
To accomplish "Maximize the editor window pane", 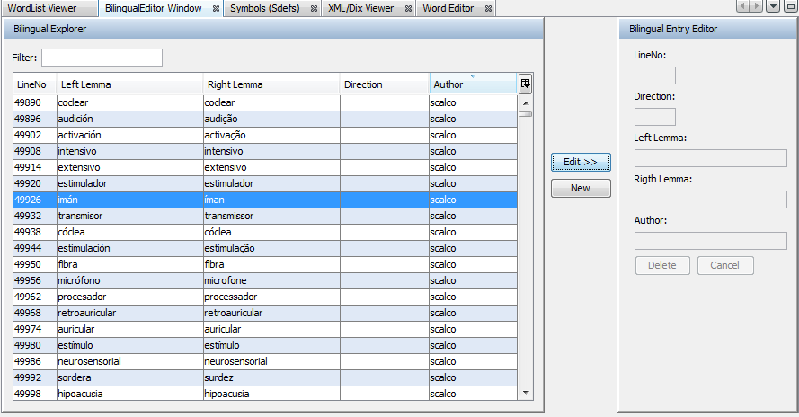I will click(x=788, y=7).
